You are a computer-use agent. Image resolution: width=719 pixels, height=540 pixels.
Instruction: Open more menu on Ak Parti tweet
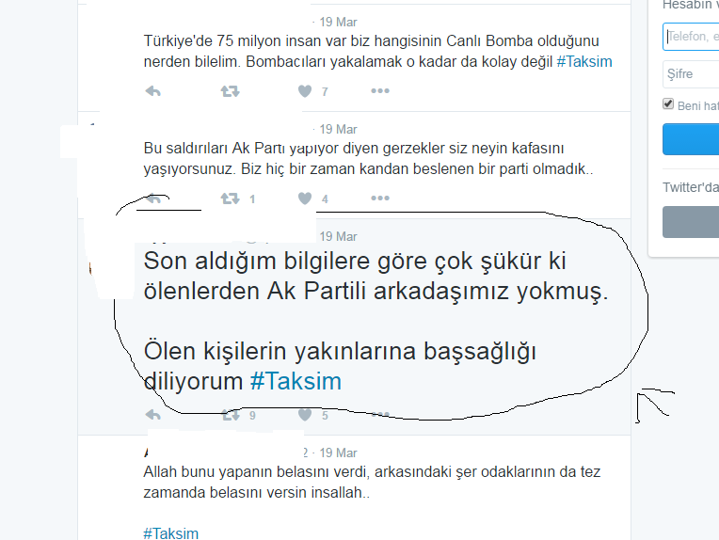(380, 198)
